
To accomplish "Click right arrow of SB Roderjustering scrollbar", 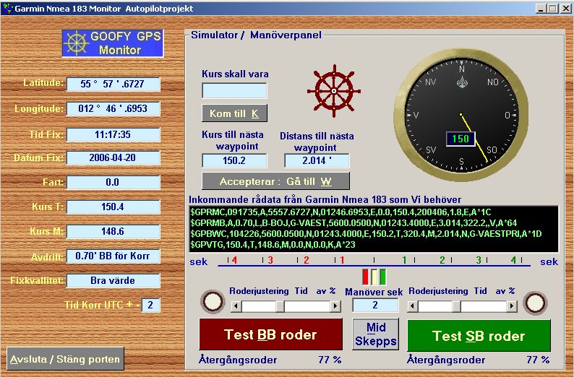I will 512,306.
